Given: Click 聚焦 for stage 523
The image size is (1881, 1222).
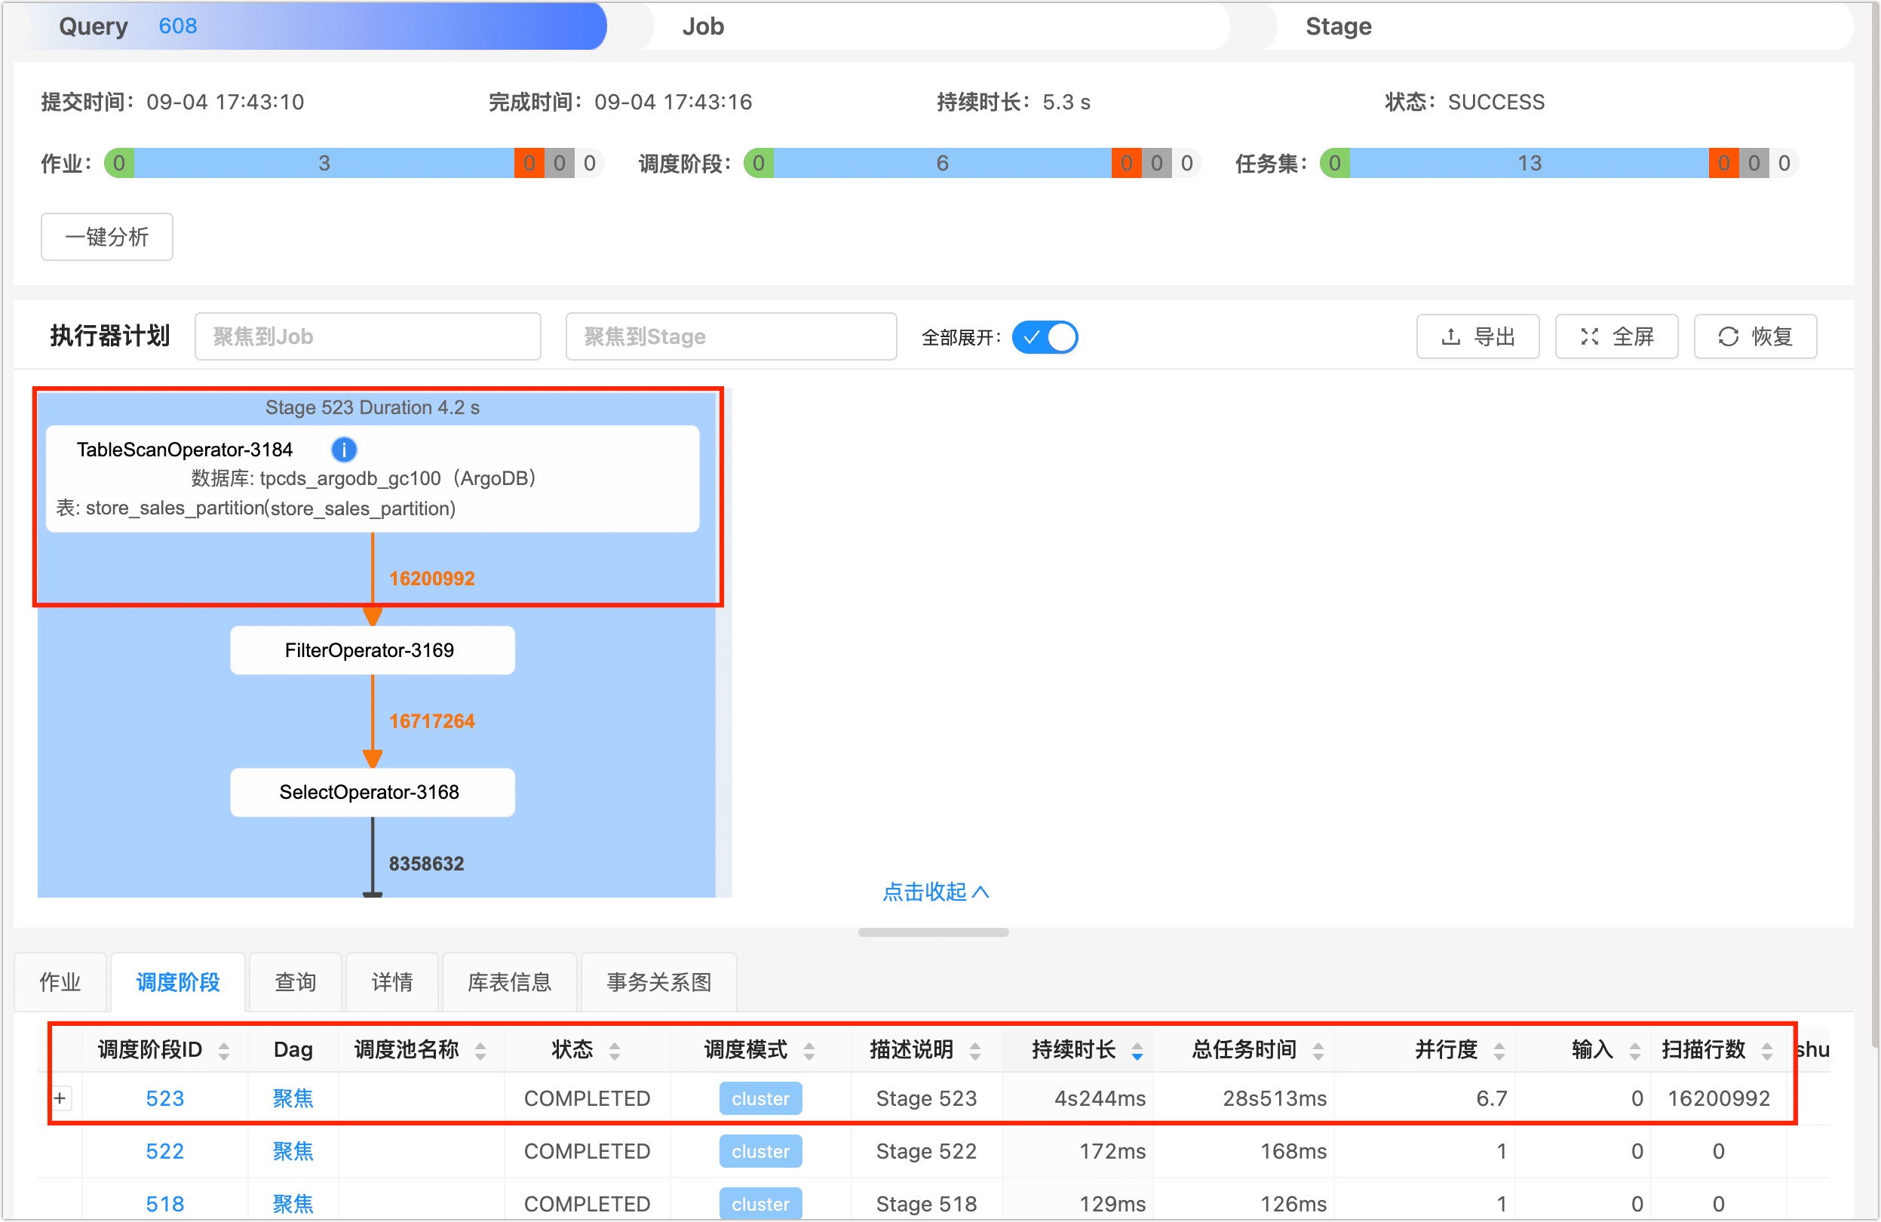Looking at the screenshot, I should [293, 1099].
